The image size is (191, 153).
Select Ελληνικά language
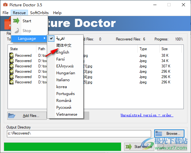[x=65, y=66]
